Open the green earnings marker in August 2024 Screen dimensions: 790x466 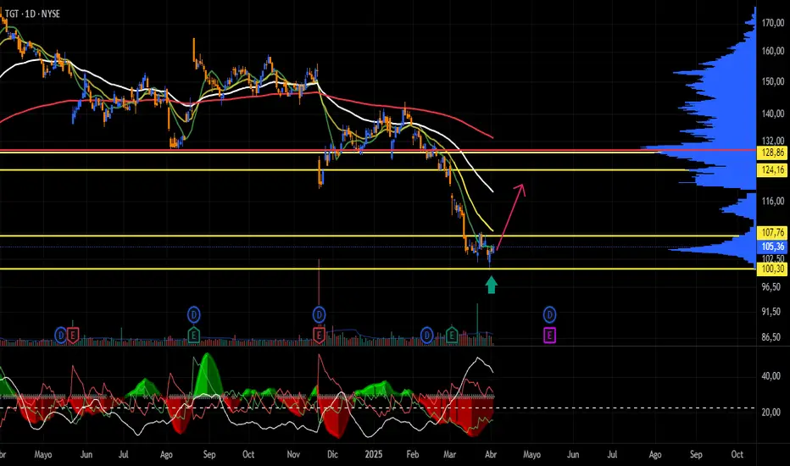(194, 336)
